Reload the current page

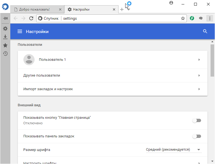[31, 18]
